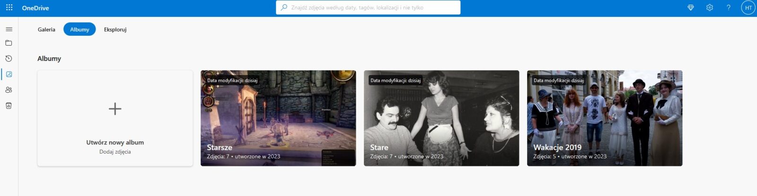Select the Photos icon in sidebar
Viewport: 757px width, 196px height.
(9, 74)
